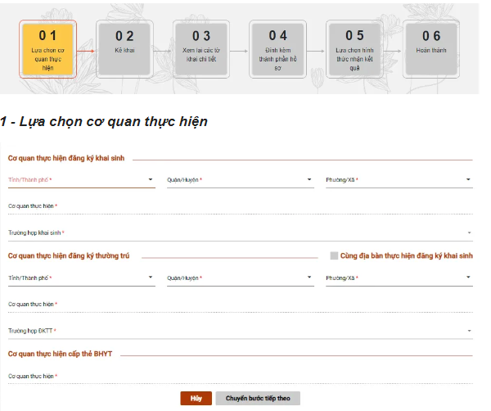
Task: Tick Cùng địa bàn thực hiện đăng ký khai sinh
Action: (x=334, y=255)
